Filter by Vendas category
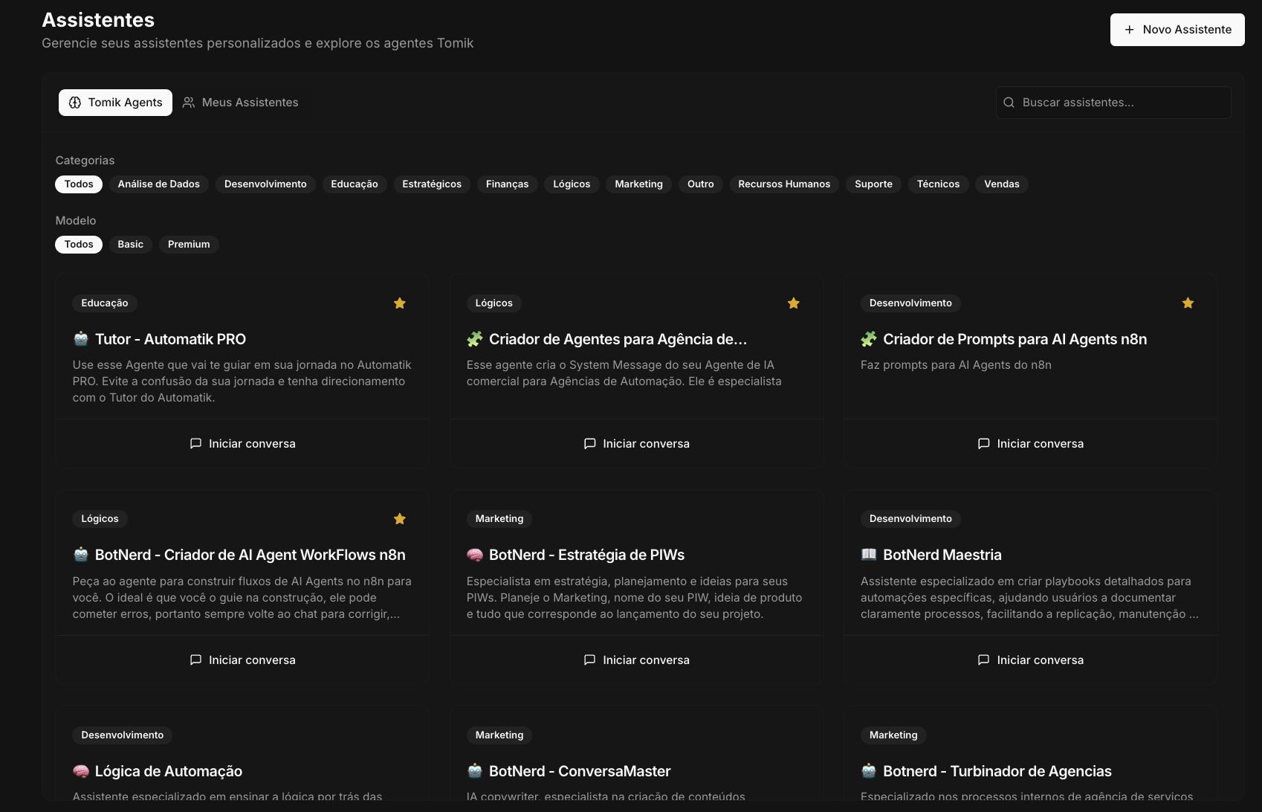The height and width of the screenshot is (812, 1262). 1002,184
